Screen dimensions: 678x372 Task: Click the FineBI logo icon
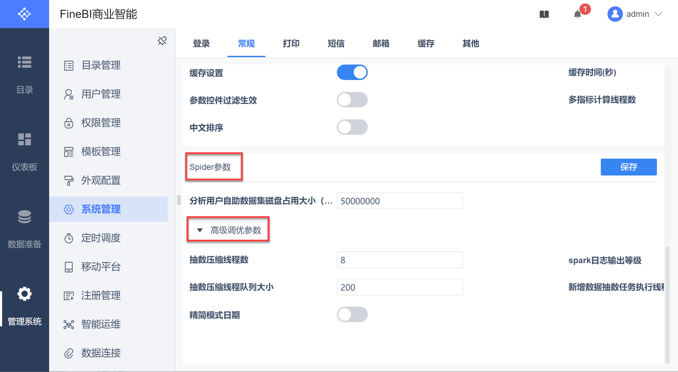tap(24, 14)
